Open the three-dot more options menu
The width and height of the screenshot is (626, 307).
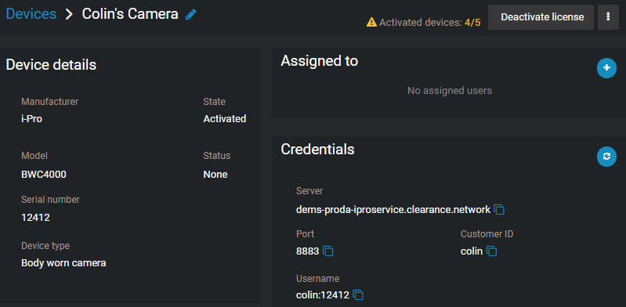[x=608, y=16]
